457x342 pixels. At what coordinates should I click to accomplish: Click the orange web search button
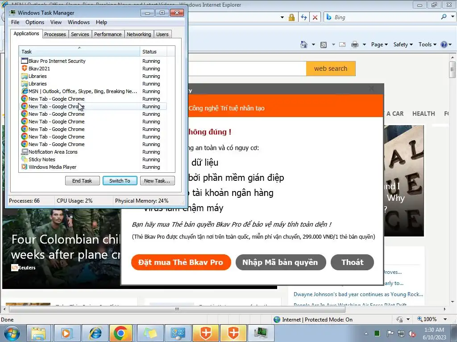coord(331,69)
